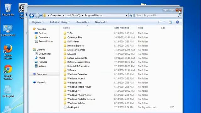
Task: Select Desktop in the navigation pane
Action: tap(41, 33)
